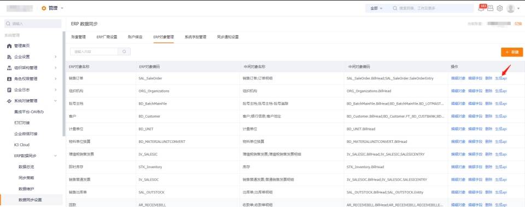The width and height of the screenshot is (525, 207).
Task: Open 钉钉对接 in the sidebar
Action: [x=22, y=123]
